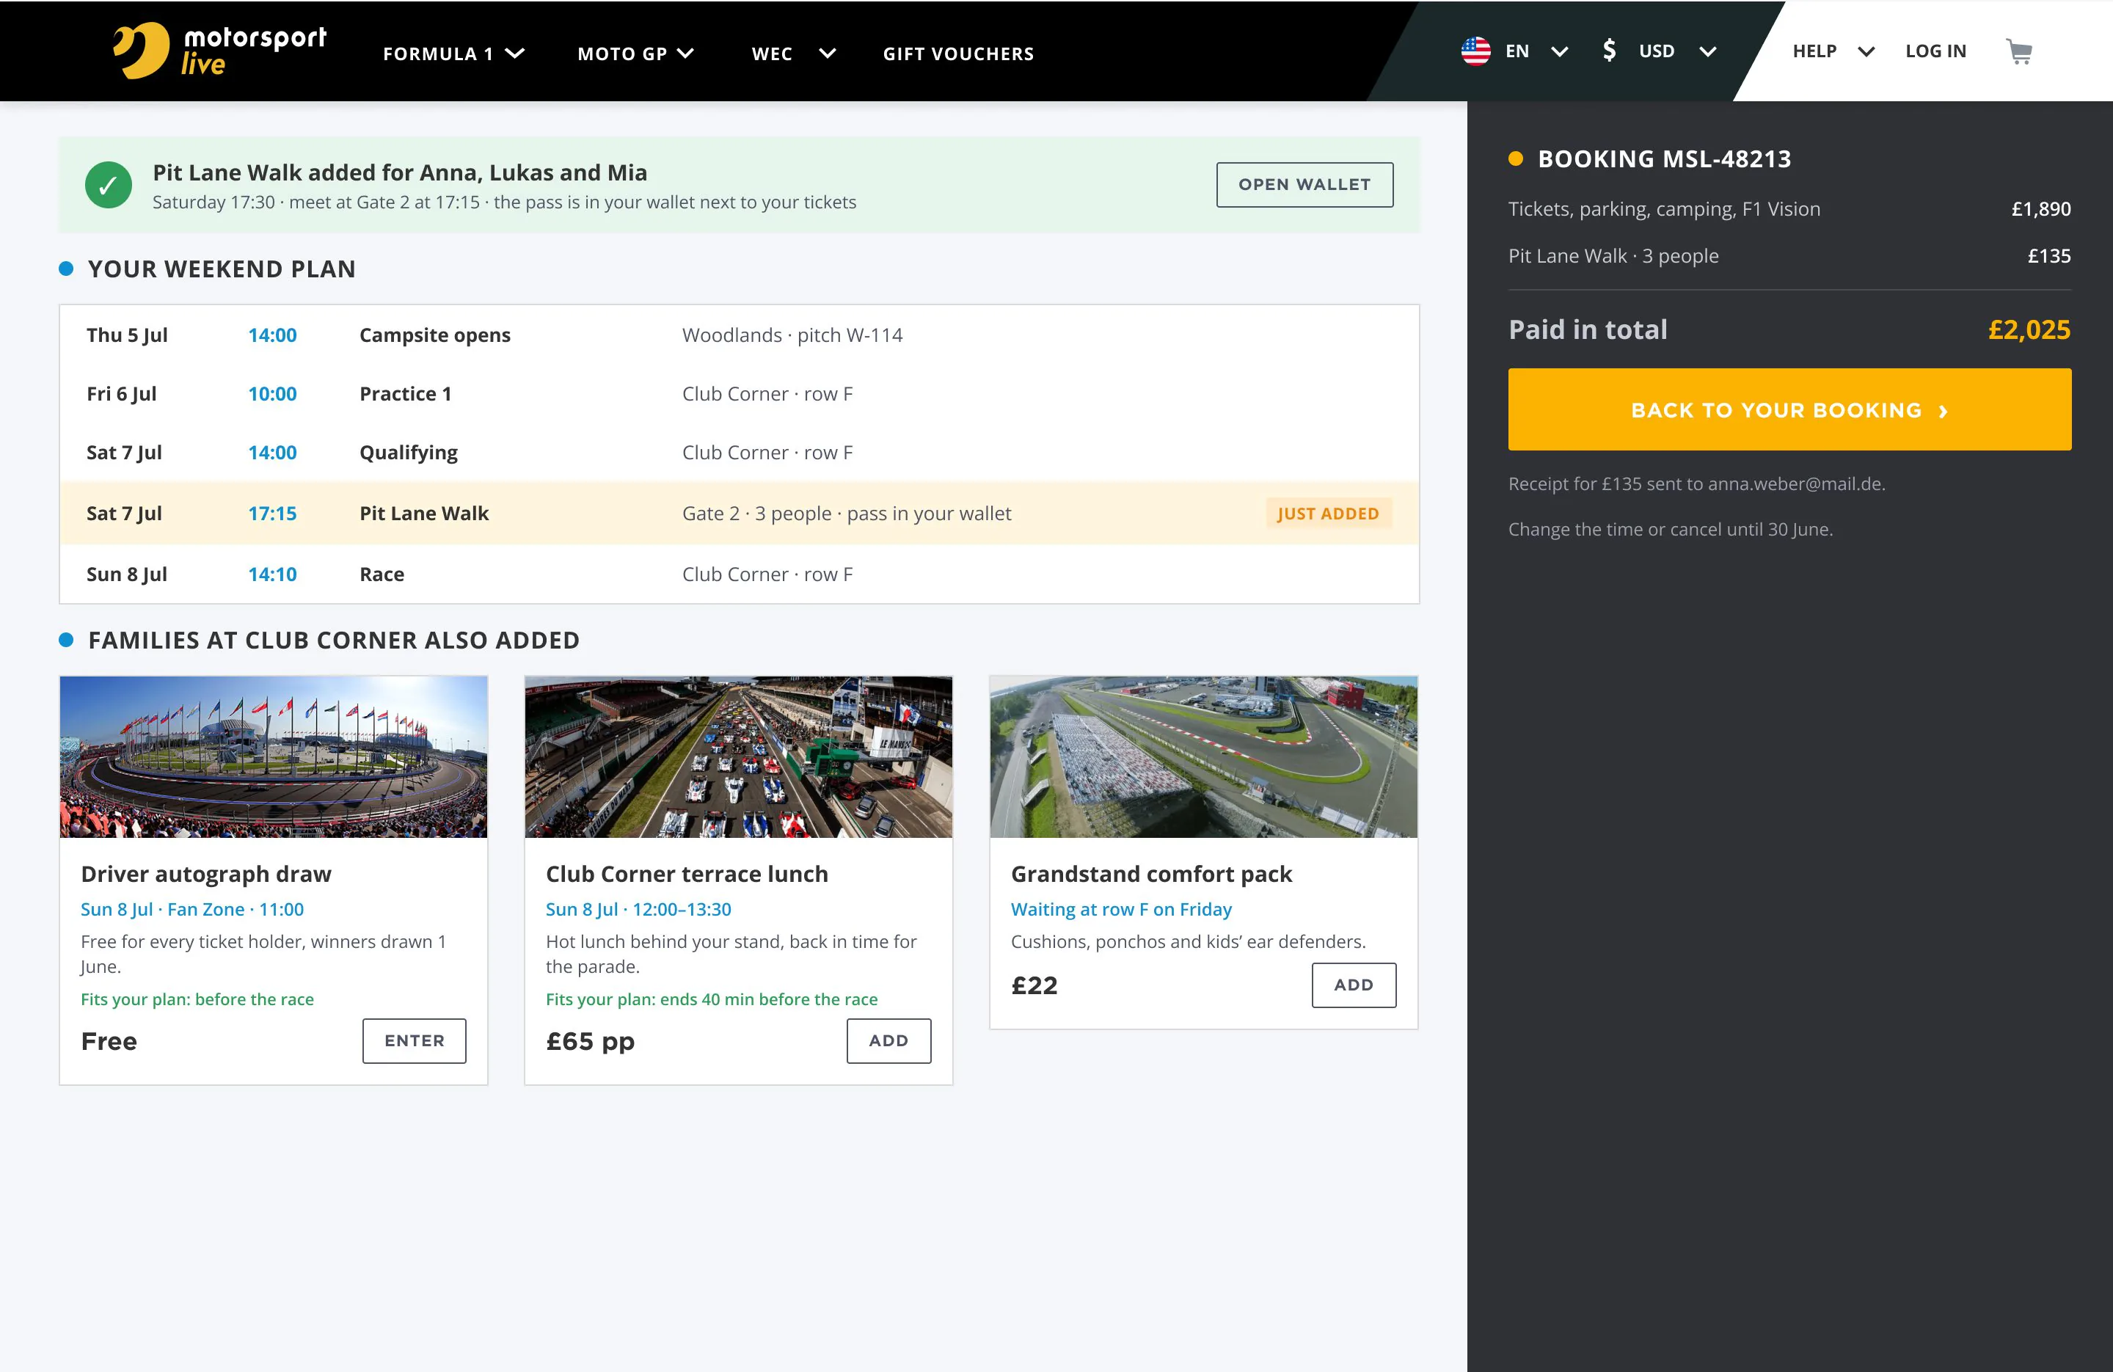Viewport: 2113px width, 1372px height.
Task: Click the Paid in total £2,025 amount
Action: point(2029,329)
